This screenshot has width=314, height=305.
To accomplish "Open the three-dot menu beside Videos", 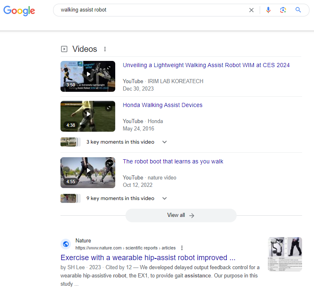I will 105,49.
